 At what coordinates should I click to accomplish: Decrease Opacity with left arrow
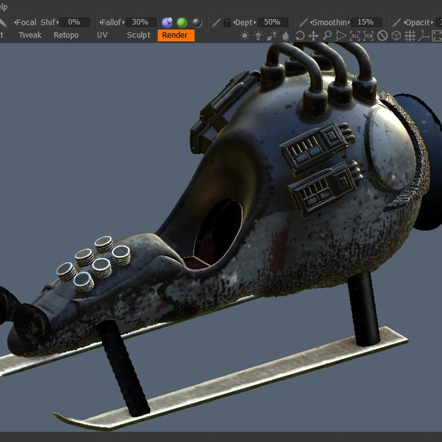point(404,22)
